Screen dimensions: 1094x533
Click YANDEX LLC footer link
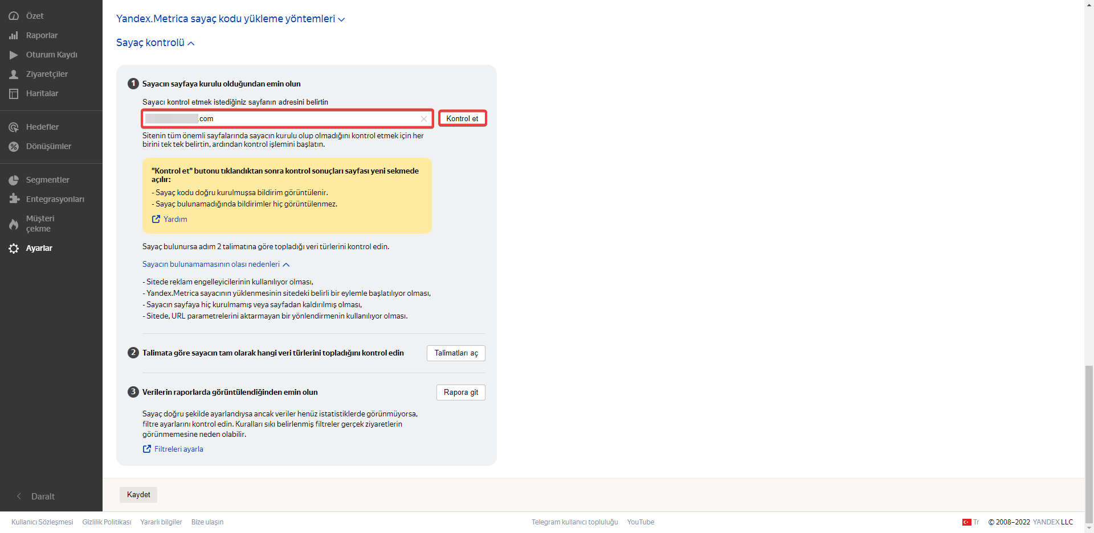(x=1053, y=522)
